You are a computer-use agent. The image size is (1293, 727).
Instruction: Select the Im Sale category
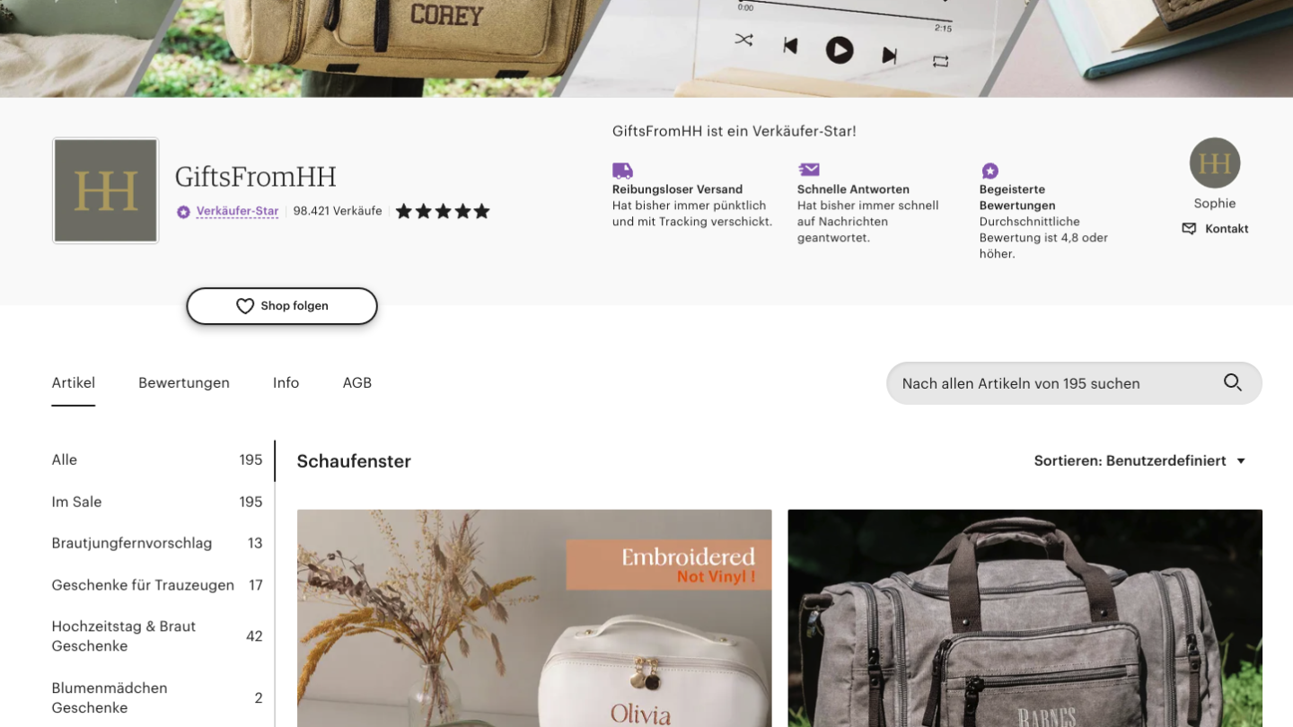(157, 502)
